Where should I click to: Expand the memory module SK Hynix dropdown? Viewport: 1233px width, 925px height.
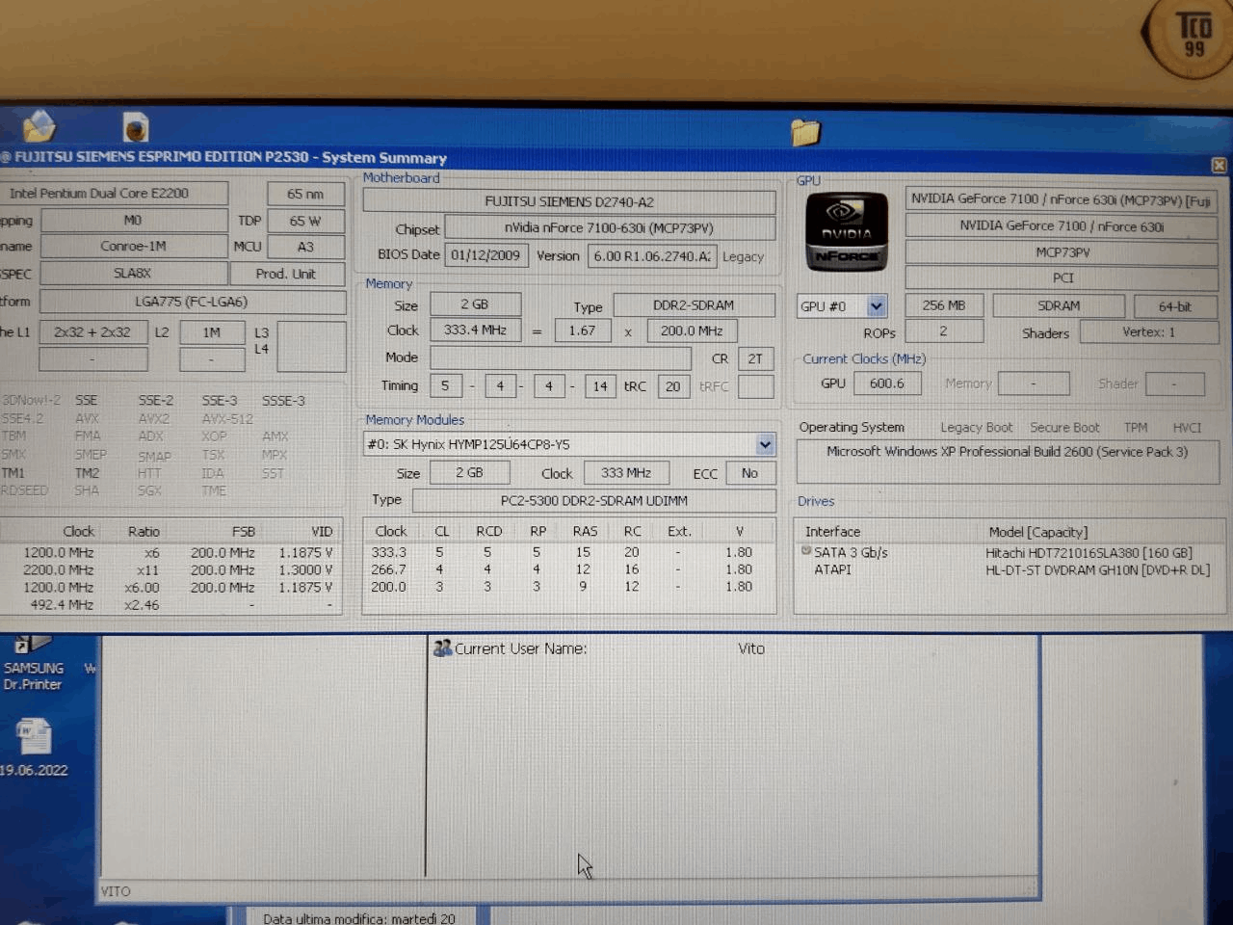click(x=765, y=444)
